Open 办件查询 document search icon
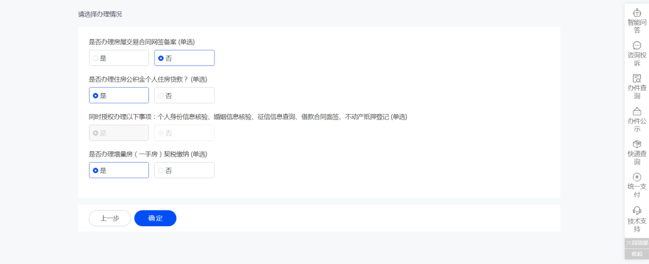Image resolution: width=649 pixels, height=264 pixels. click(x=637, y=78)
